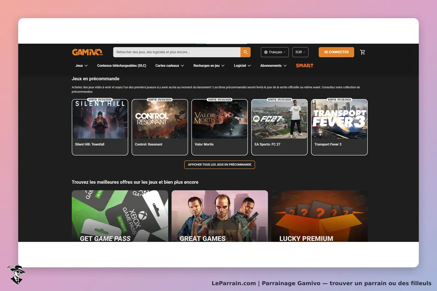The width and height of the screenshot is (437, 291).
Task: Expand the Abonnements menu
Action: (273, 65)
